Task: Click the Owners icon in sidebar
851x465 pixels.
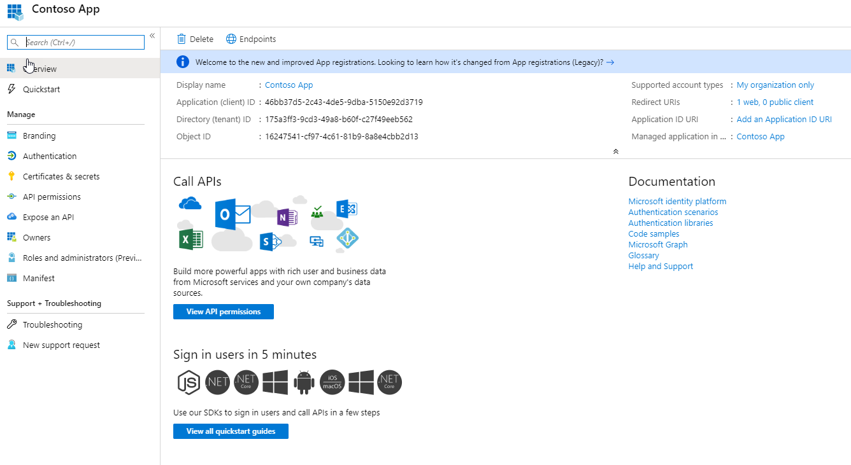Action: point(11,237)
